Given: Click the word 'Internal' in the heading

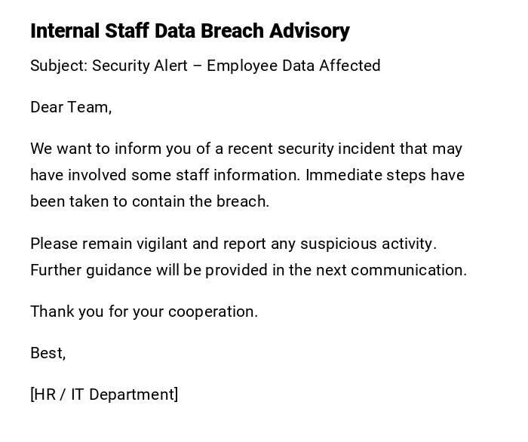Looking at the screenshot, I should click(x=65, y=31).
